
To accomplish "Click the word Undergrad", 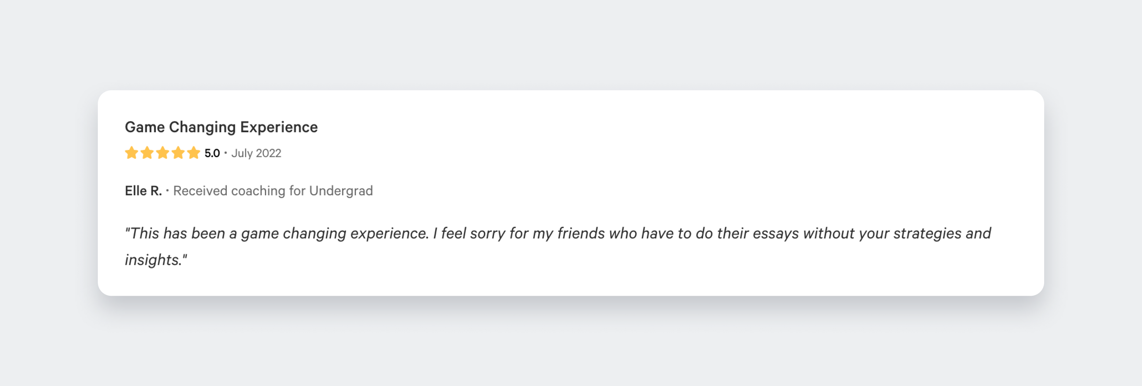I will 341,191.
